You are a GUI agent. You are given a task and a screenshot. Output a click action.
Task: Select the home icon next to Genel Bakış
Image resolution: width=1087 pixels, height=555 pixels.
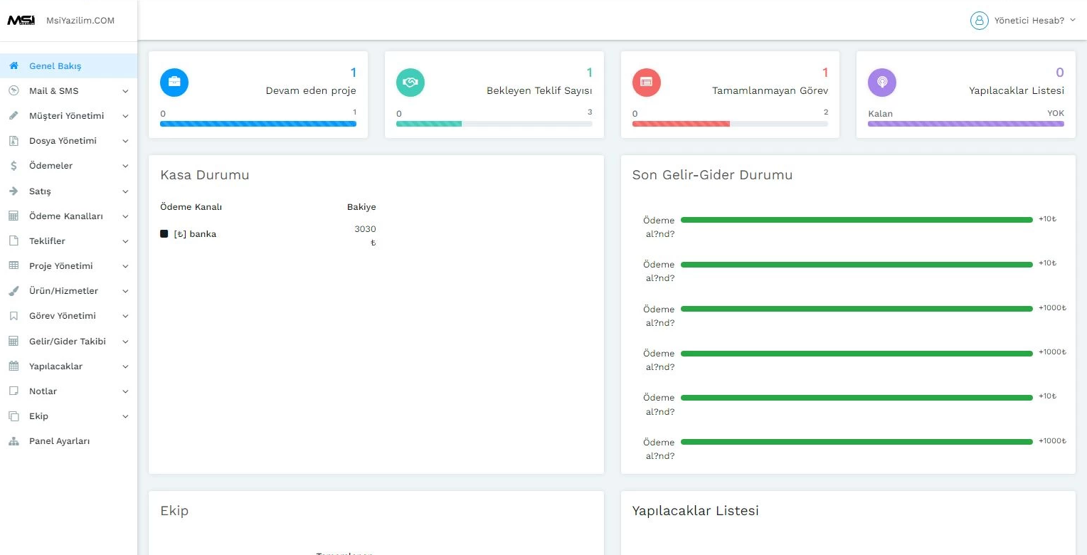13,65
